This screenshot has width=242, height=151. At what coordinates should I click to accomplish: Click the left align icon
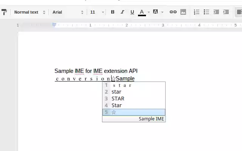point(239,12)
